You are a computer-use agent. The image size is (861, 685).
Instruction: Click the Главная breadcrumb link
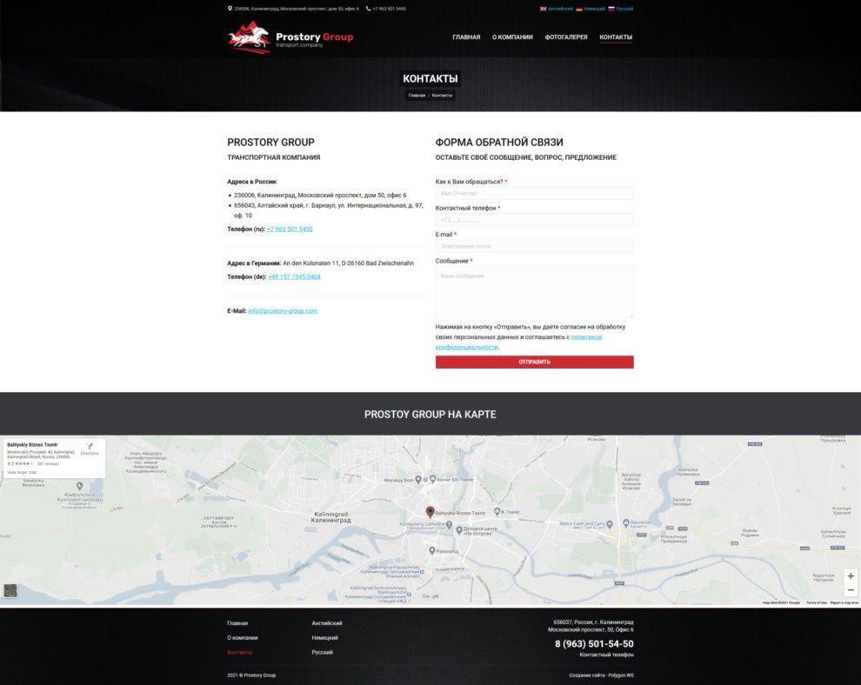pos(417,96)
